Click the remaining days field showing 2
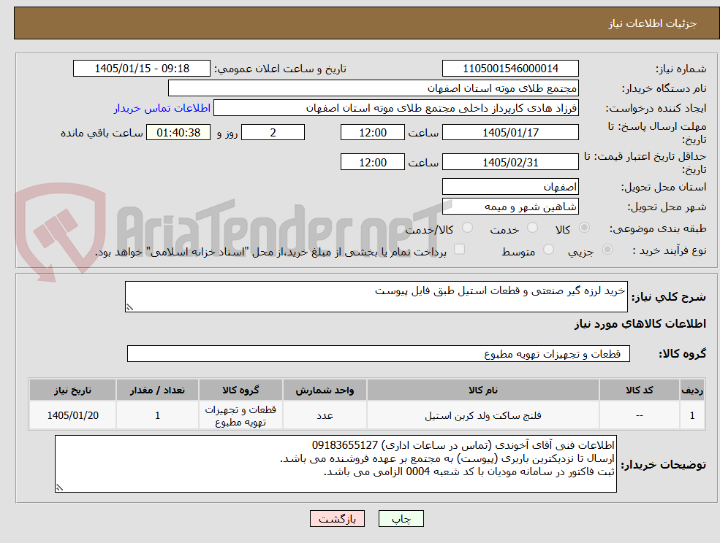This screenshot has height=543, width=720. pos(273,133)
